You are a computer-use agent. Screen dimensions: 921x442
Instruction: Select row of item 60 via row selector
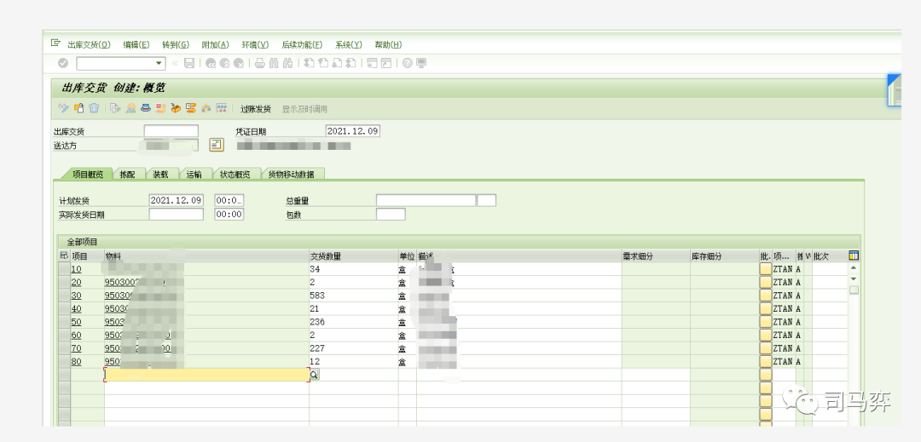click(x=65, y=336)
